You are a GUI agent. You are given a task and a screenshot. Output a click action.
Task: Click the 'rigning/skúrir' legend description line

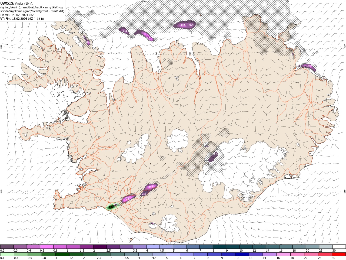point(32,7)
